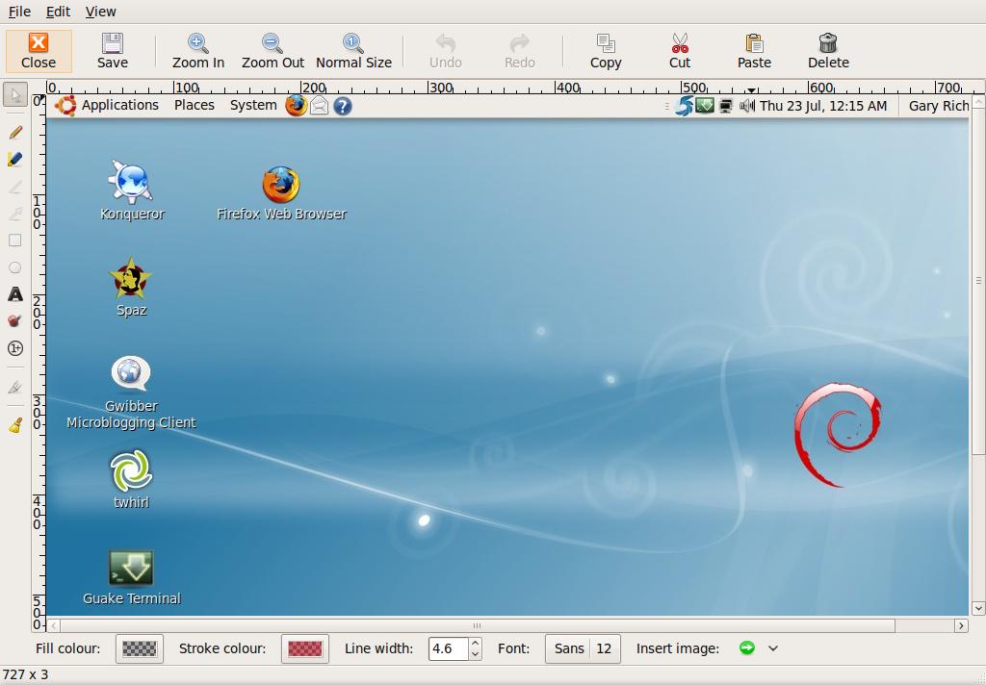Viewport: 986px width, 685px height.
Task: Select the censor tool
Action: tap(15, 321)
